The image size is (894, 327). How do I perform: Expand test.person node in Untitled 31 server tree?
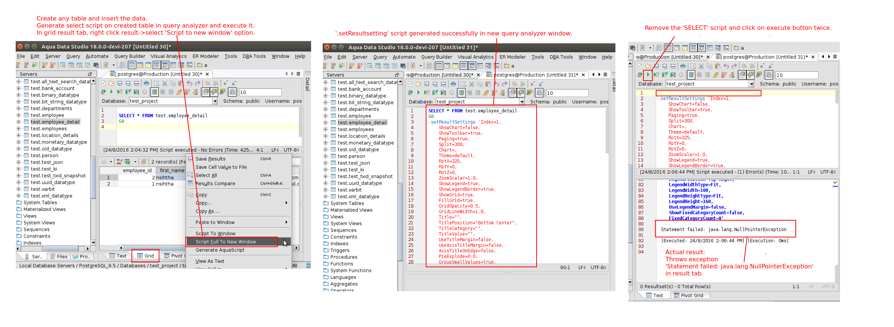[x=325, y=156]
